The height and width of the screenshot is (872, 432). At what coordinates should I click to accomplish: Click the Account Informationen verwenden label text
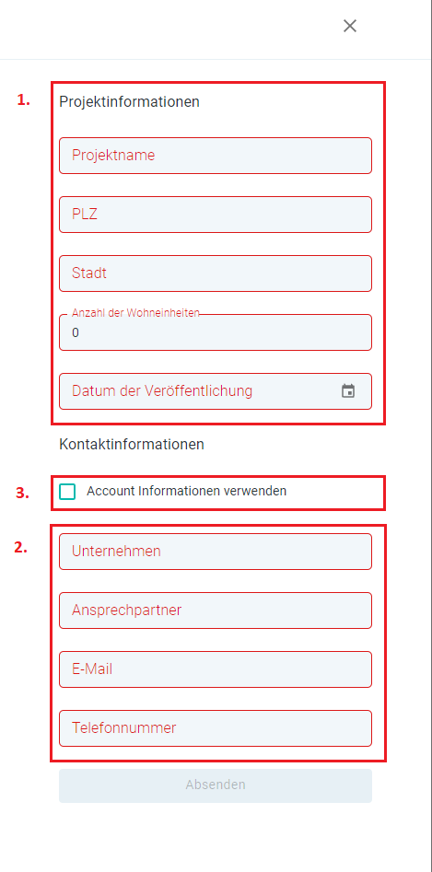point(186,491)
